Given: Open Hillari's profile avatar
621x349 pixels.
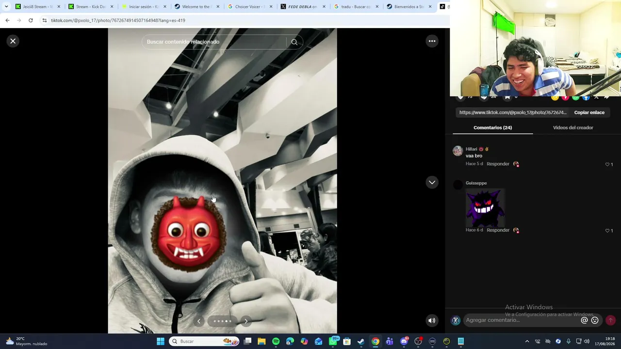Looking at the screenshot, I should pos(458,151).
